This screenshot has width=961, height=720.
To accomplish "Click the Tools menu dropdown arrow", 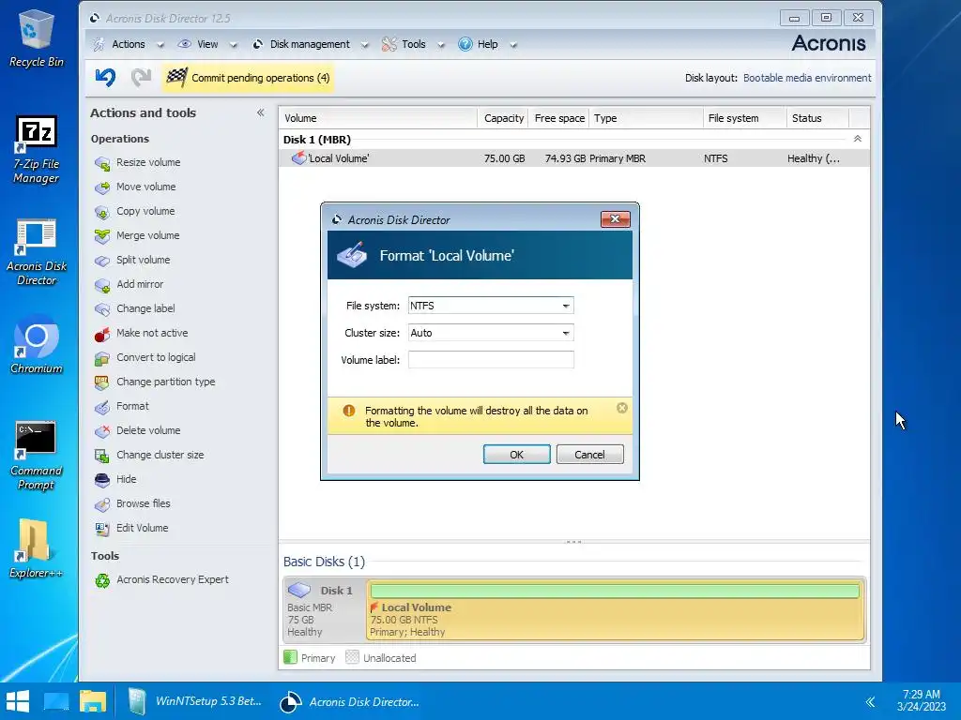I will (441, 45).
